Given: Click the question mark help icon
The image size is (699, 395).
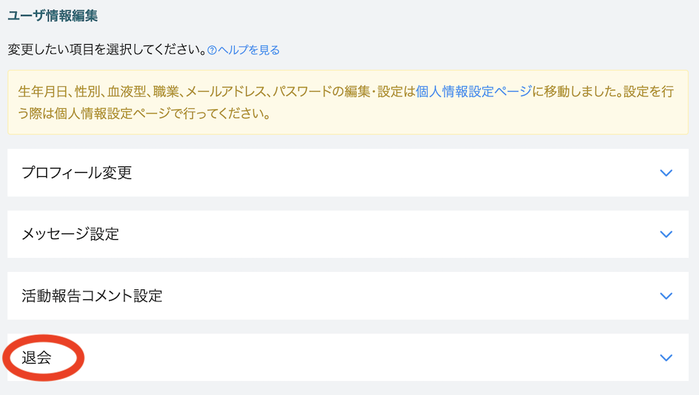Looking at the screenshot, I should 212,50.
